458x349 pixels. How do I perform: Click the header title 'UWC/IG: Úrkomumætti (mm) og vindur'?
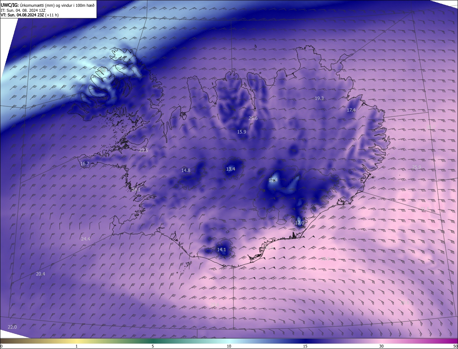(48, 5)
